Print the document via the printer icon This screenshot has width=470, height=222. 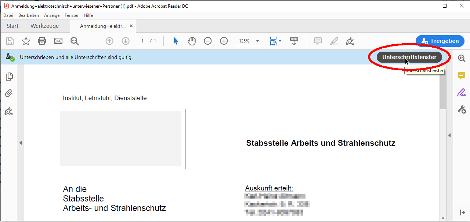(42, 41)
